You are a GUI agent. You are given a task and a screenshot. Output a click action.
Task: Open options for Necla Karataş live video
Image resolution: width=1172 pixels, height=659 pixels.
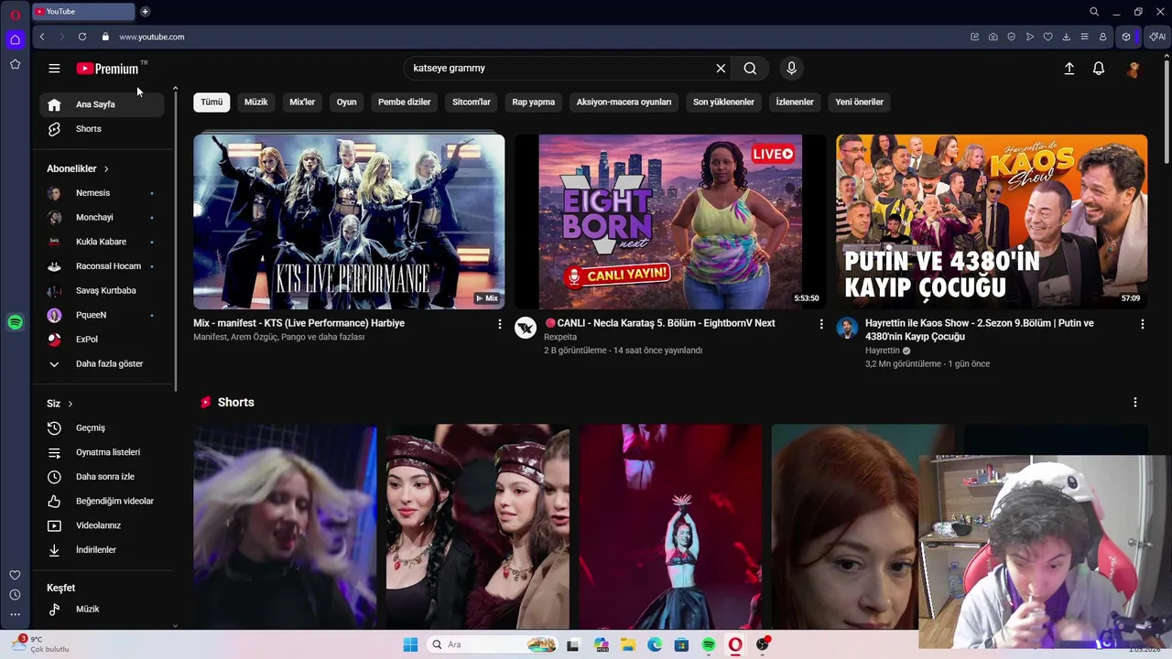(x=820, y=324)
